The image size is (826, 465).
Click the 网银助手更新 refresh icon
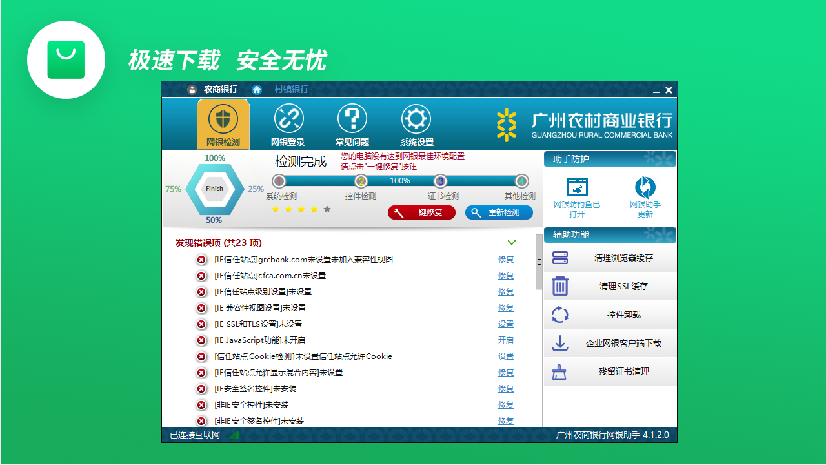point(645,187)
